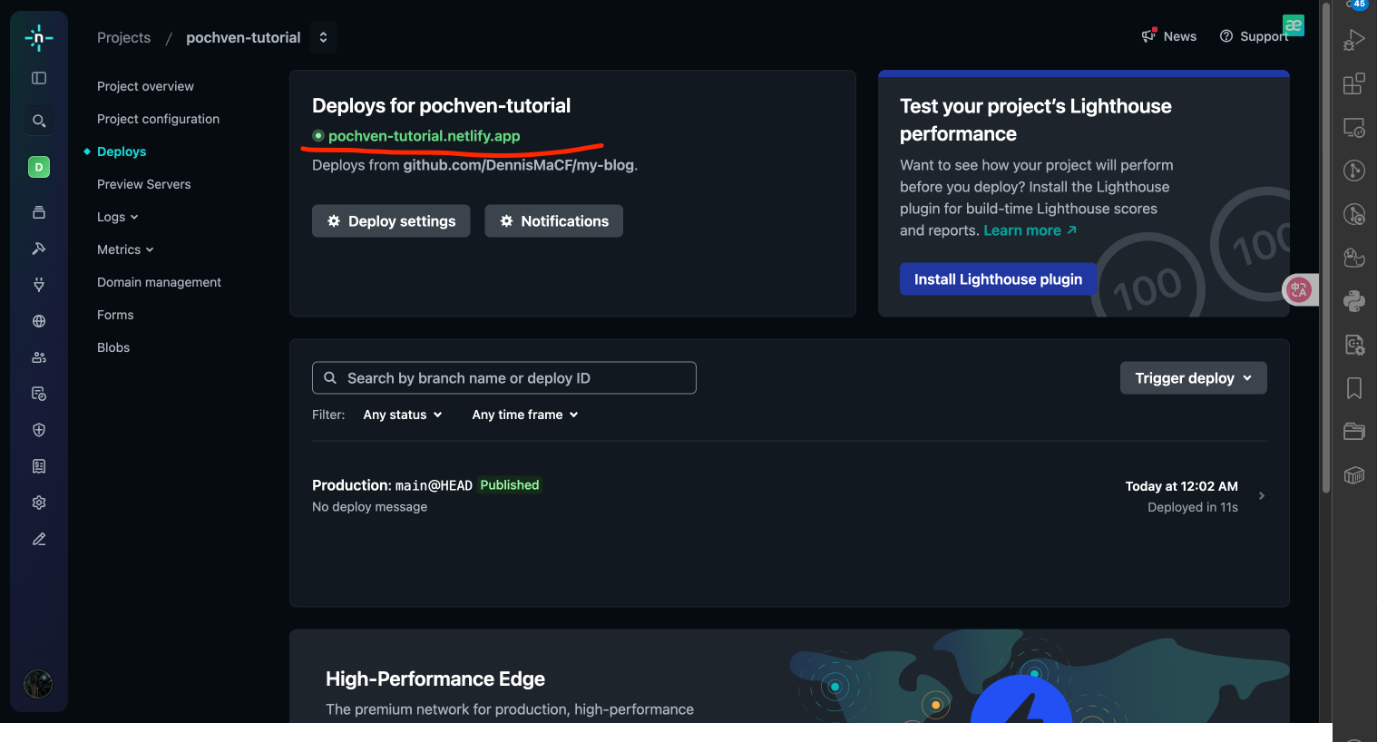
Task: Click the Install Lighthouse plugin button
Action: [998, 279]
